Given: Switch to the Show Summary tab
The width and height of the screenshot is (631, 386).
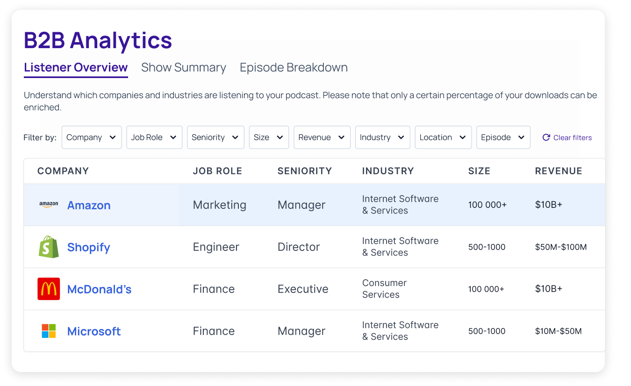Looking at the screenshot, I should [x=184, y=67].
